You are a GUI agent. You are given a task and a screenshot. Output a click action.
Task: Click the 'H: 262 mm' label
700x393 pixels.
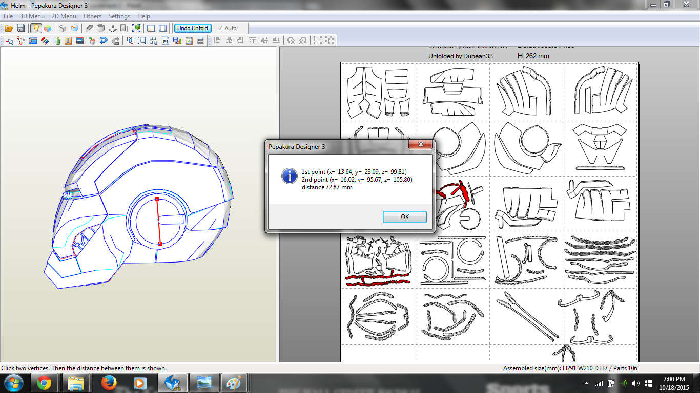533,56
